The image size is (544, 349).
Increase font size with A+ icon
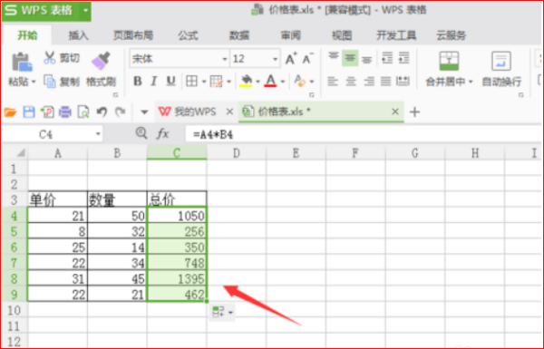tap(291, 59)
